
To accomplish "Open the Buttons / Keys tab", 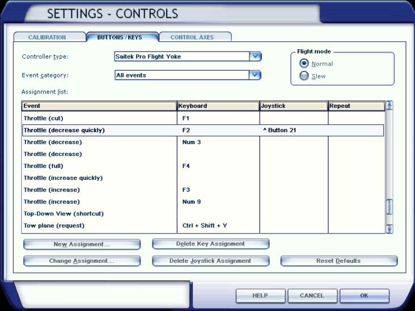I will [x=122, y=37].
